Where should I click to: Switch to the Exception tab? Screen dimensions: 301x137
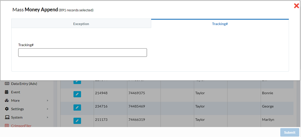tap(81, 24)
